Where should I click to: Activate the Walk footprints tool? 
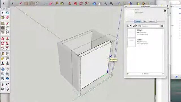point(7,84)
